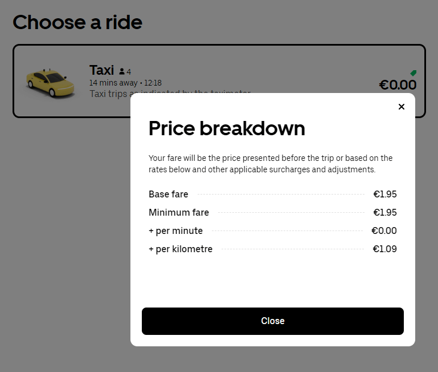Click the yellow taxi car image
The height and width of the screenshot is (372, 438).
click(x=50, y=83)
